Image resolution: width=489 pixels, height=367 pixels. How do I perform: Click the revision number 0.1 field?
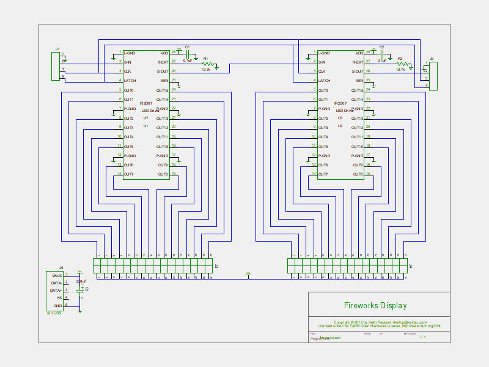(422, 336)
